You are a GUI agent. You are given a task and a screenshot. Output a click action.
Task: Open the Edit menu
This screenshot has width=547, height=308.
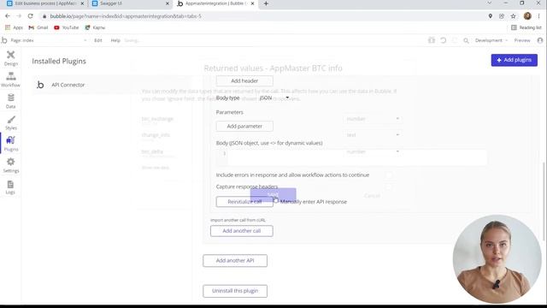pos(98,40)
